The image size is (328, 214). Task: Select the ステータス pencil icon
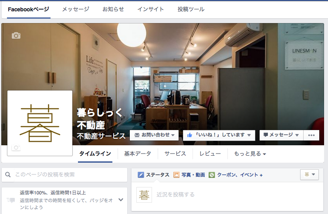pyautogui.click(x=141, y=175)
